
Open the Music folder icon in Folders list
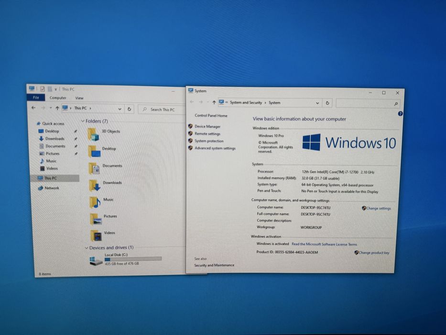pos(95,202)
